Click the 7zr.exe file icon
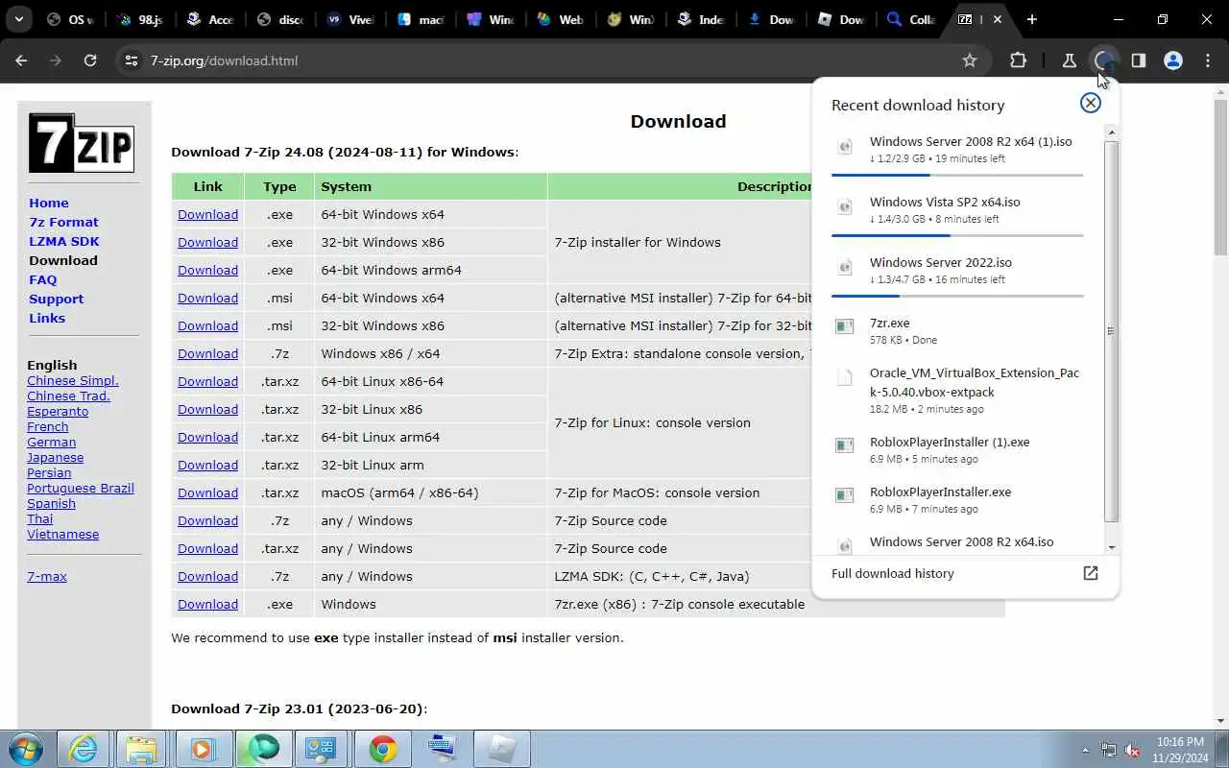This screenshot has height=768, width=1229. click(845, 326)
